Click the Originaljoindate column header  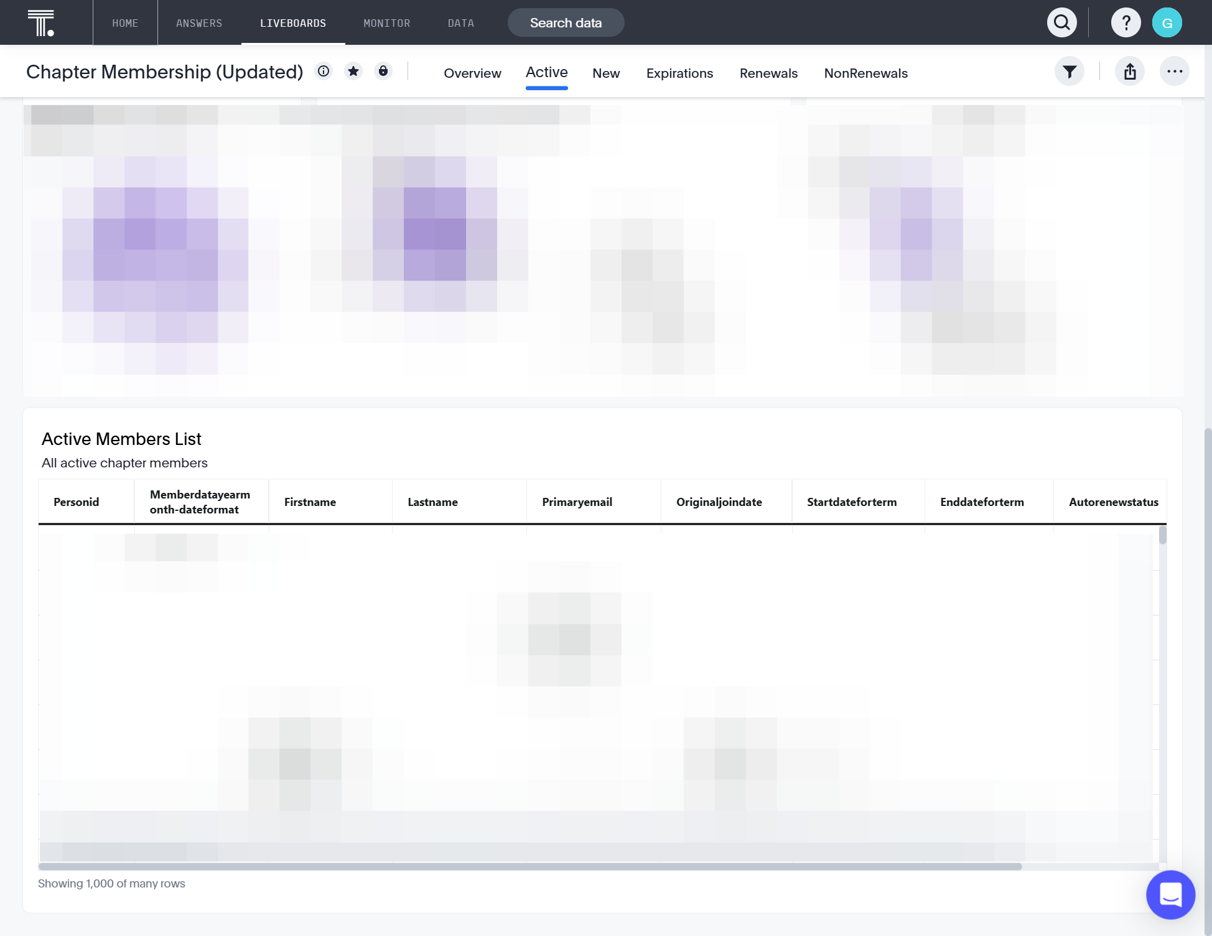tap(726, 502)
